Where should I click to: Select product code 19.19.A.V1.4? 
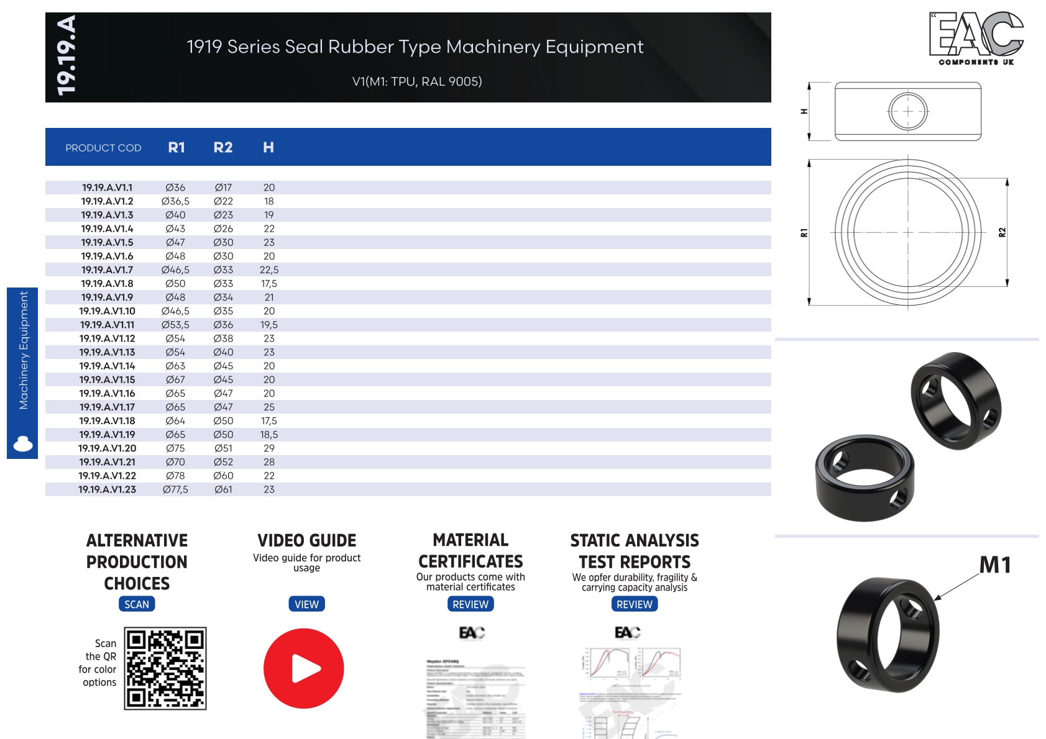click(x=107, y=229)
